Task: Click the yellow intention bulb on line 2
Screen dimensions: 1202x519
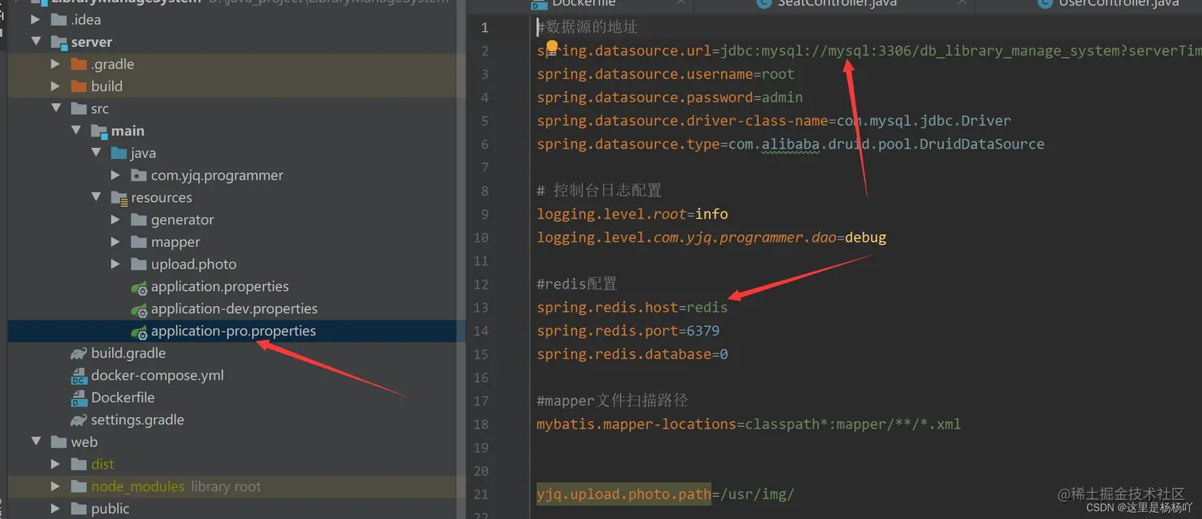Action: click(x=553, y=47)
